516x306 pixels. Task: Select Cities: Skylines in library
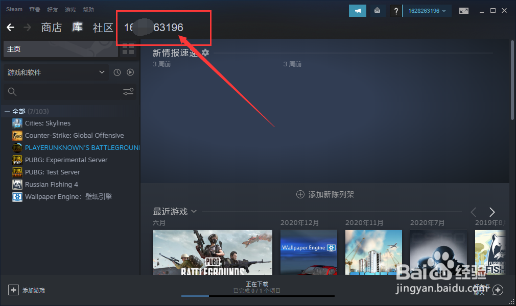tap(48, 123)
